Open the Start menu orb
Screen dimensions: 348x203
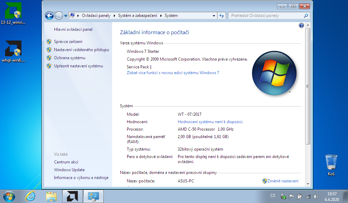click(x=9, y=196)
